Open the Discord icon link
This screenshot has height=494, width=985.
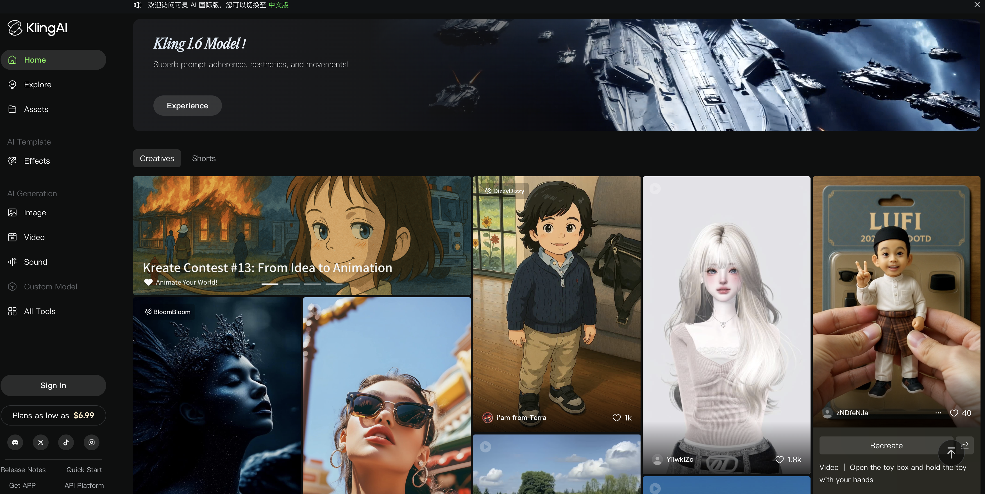click(x=15, y=442)
